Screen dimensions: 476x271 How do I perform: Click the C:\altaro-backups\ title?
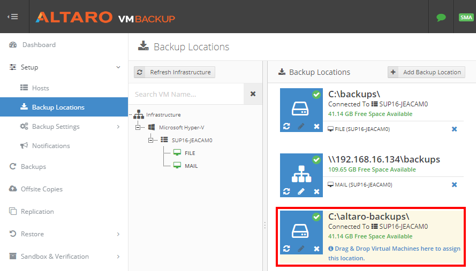pos(369,216)
